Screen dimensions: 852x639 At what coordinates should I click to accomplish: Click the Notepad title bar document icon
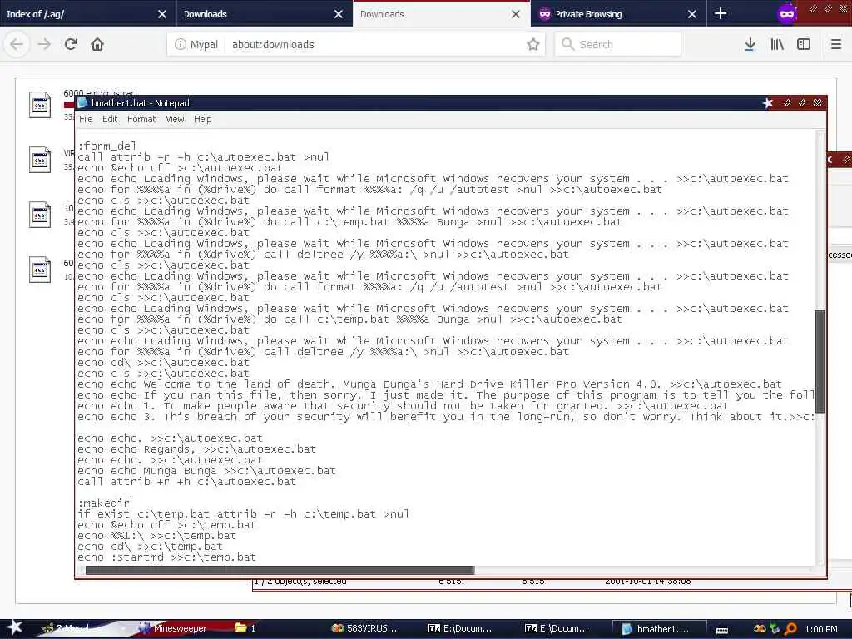pos(82,102)
